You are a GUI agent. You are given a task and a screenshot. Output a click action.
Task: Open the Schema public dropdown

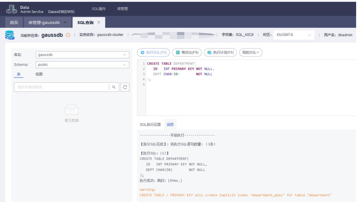(82, 65)
